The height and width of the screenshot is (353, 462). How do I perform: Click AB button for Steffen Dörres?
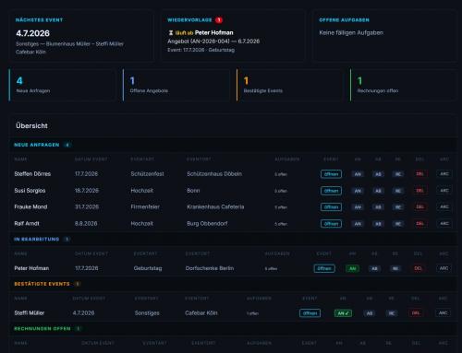tap(378, 174)
